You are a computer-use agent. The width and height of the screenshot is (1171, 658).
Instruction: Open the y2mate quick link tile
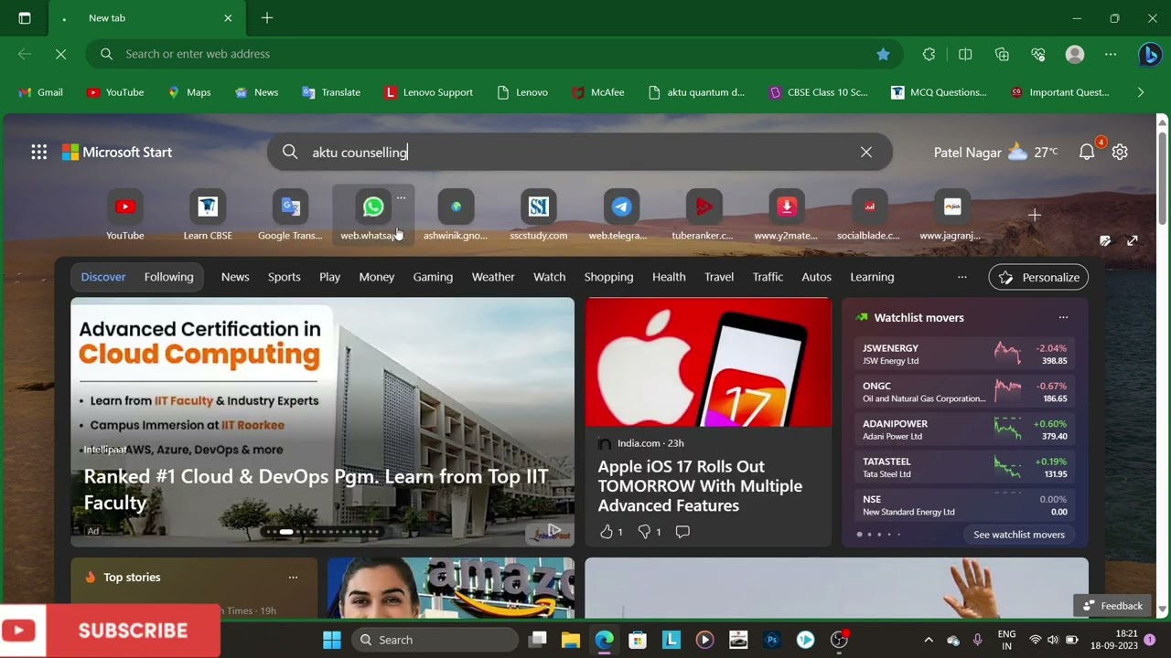point(786,216)
